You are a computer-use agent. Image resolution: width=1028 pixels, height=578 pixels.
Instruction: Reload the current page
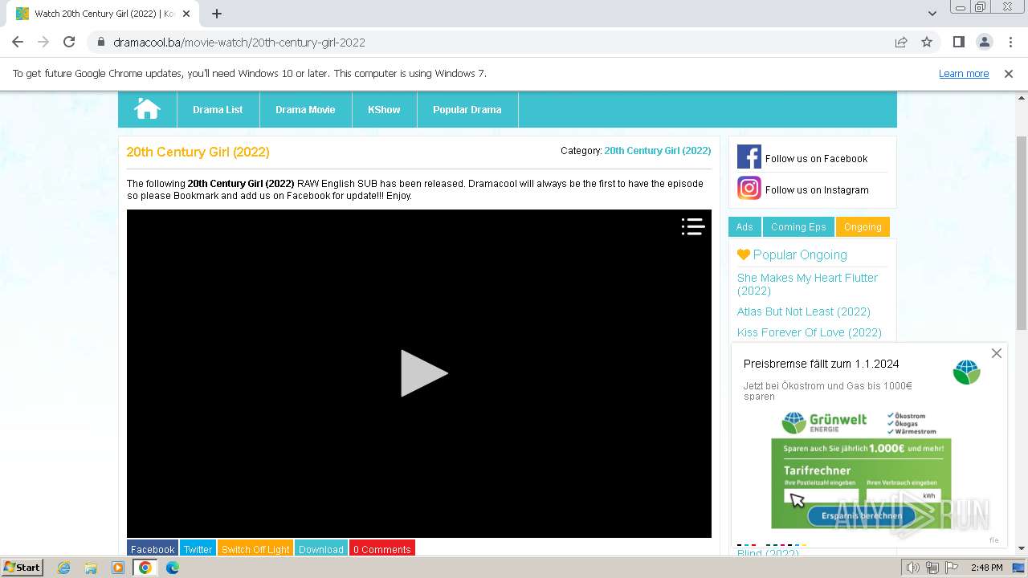(x=69, y=42)
